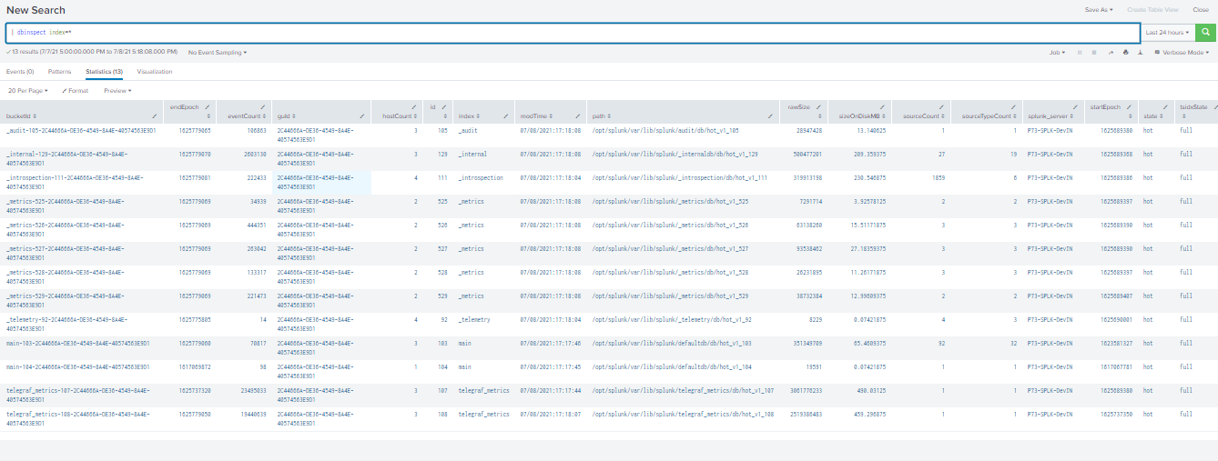Click the _telemetry index cell
Viewport: 1218px width, 461px height.
click(475, 320)
